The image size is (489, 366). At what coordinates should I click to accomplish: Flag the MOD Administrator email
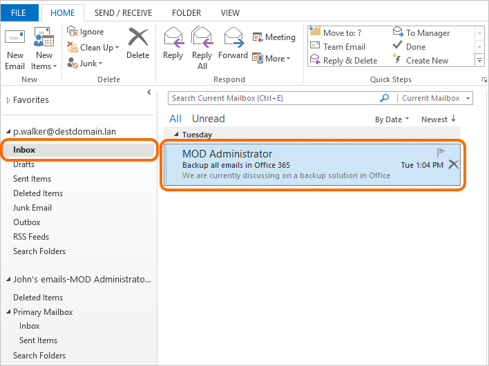click(x=441, y=152)
